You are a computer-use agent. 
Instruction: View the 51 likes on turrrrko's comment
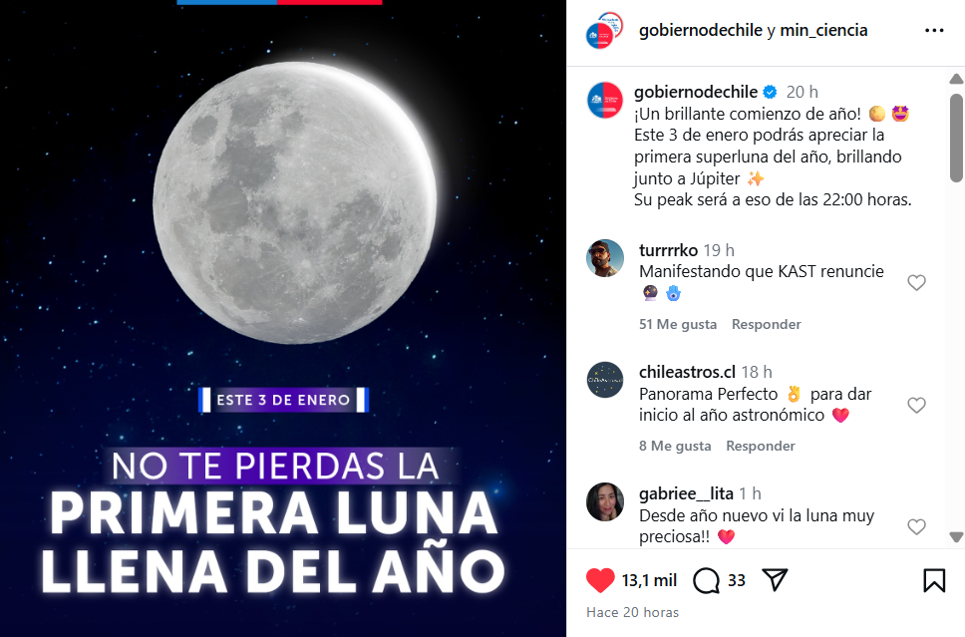(x=678, y=324)
